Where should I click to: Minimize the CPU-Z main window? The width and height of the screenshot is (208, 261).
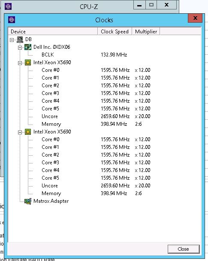click(x=139, y=5)
